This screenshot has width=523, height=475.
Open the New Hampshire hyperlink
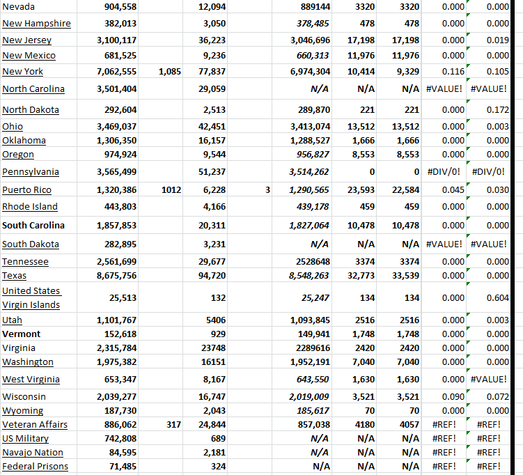coord(36,23)
